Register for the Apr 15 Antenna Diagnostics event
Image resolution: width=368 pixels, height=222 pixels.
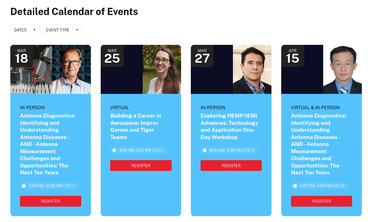click(x=322, y=201)
